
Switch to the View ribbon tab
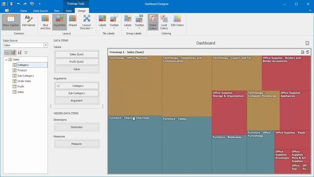pos(57,11)
